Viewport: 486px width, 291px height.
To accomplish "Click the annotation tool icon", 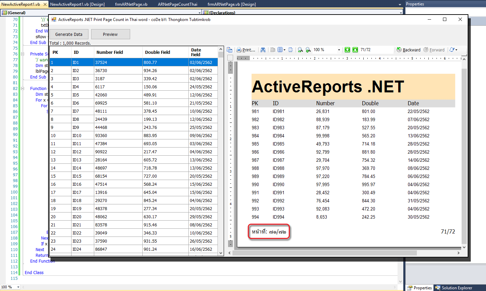I will coord(452,50).
